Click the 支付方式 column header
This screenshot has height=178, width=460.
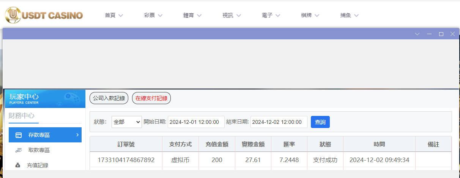180,144
